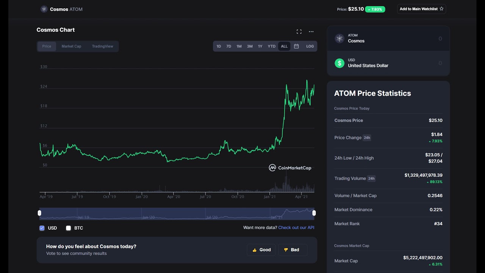The height and width of the screenshot is (273, 485).
Task: Open the calendar date range picker
Action: [296, 46]
